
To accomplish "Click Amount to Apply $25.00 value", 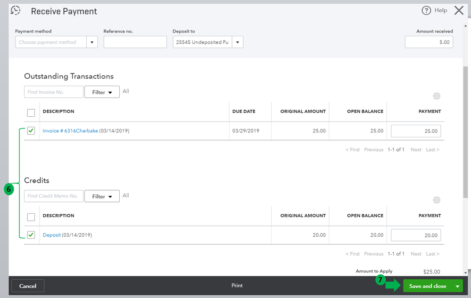I will (x=432, y=272).
